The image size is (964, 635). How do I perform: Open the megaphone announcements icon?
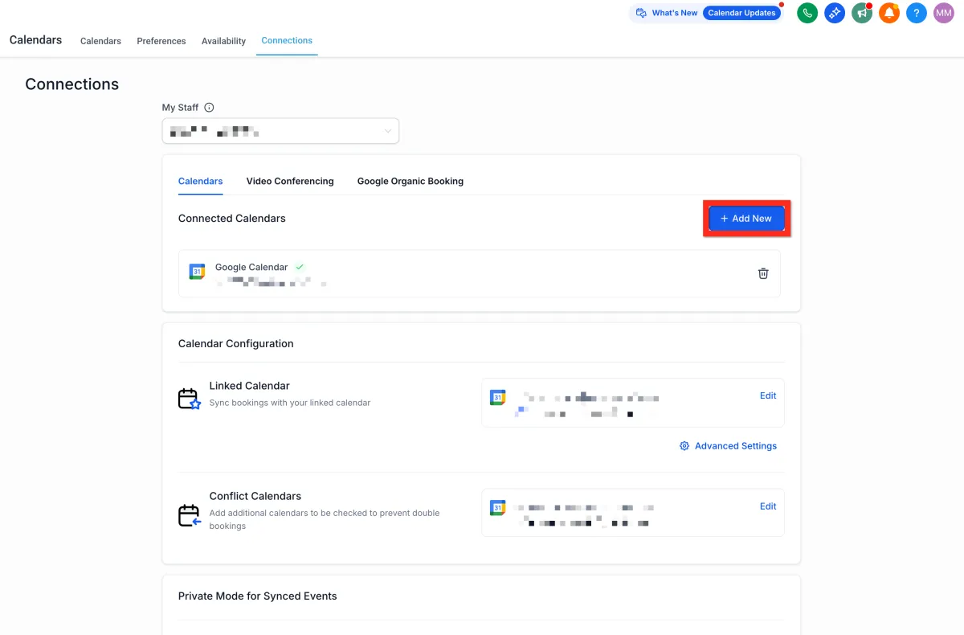pyautogui.click(x=862, y=13)
